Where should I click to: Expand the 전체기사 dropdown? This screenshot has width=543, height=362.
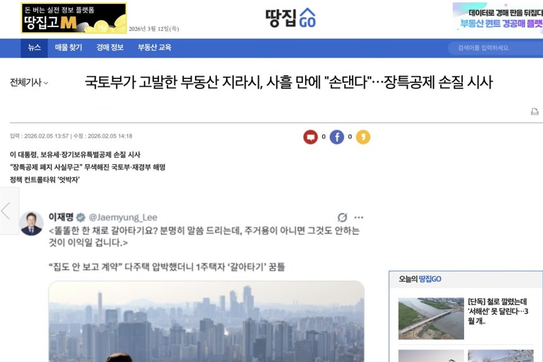(x=29, y=83)
